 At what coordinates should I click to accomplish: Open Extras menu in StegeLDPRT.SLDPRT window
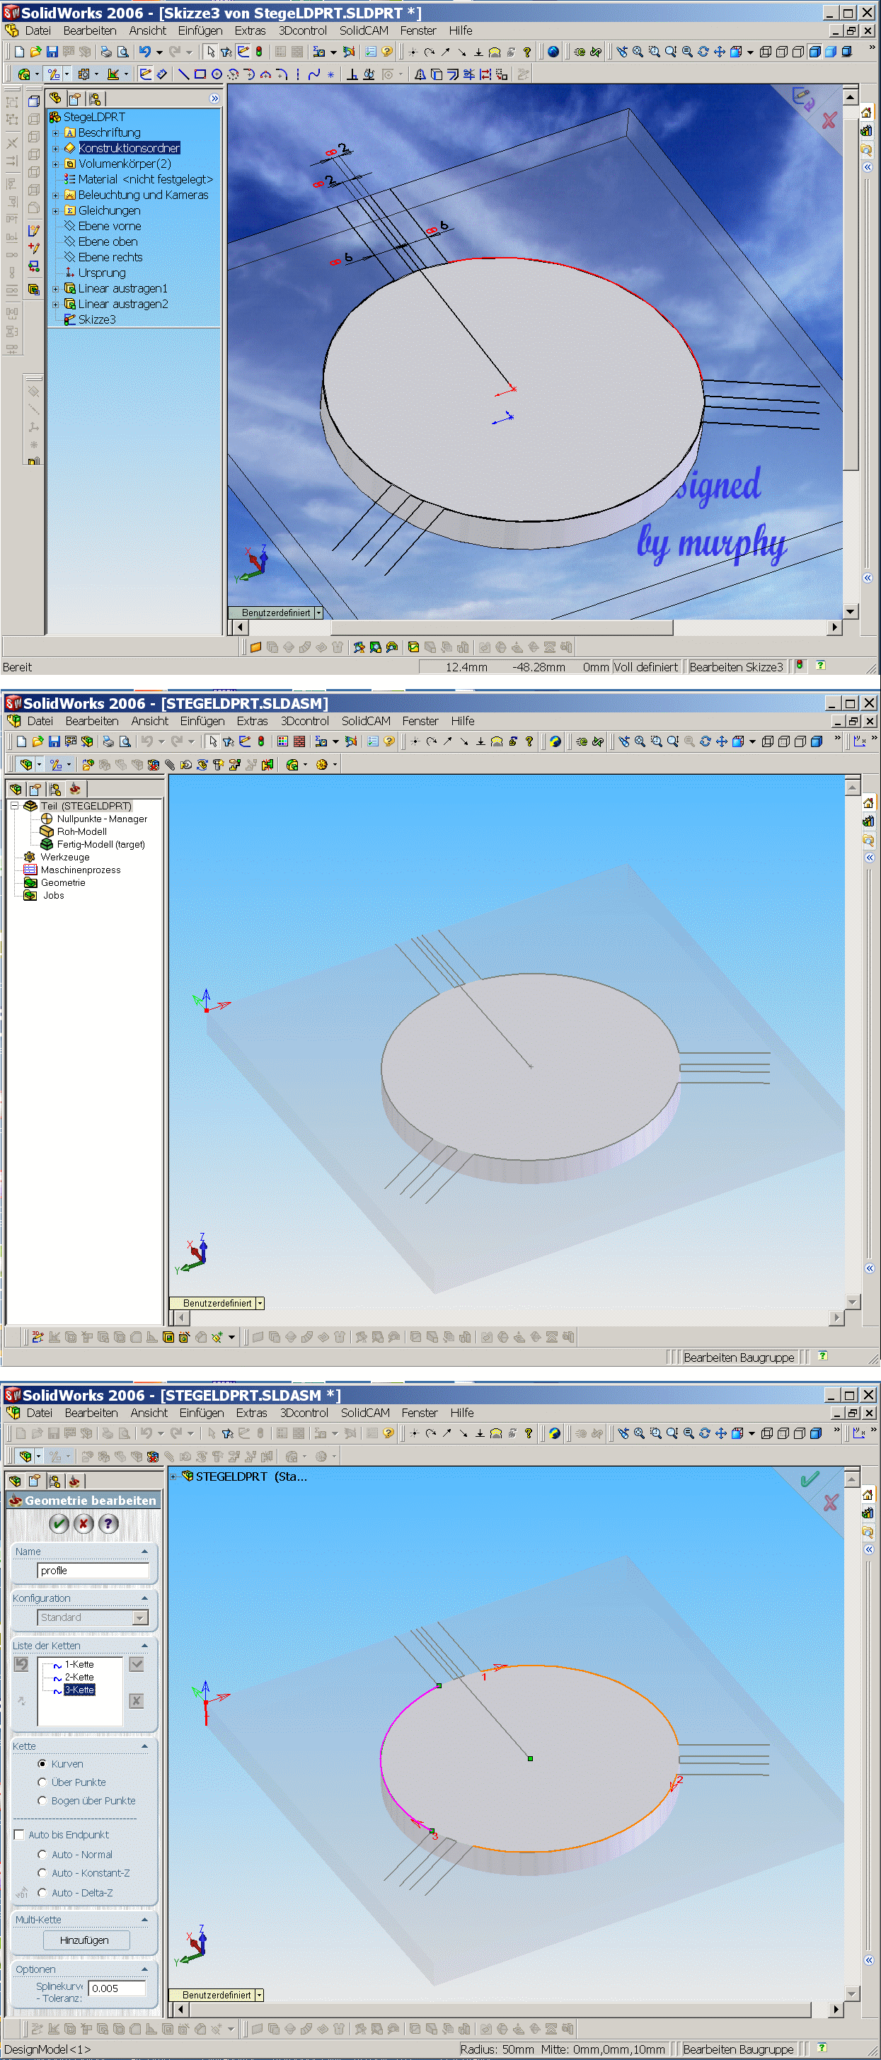coord(249,30)
